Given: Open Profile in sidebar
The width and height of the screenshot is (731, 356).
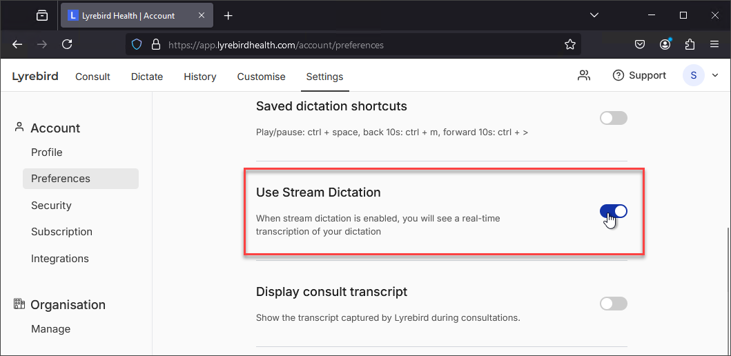Looking at the screenshot, I should (47, 152).
